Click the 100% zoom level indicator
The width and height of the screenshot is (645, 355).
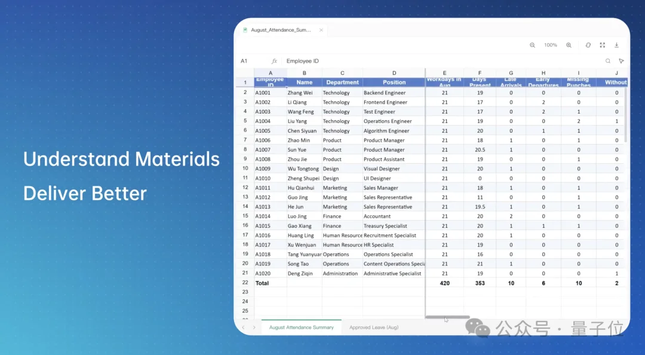pos(551,45)
